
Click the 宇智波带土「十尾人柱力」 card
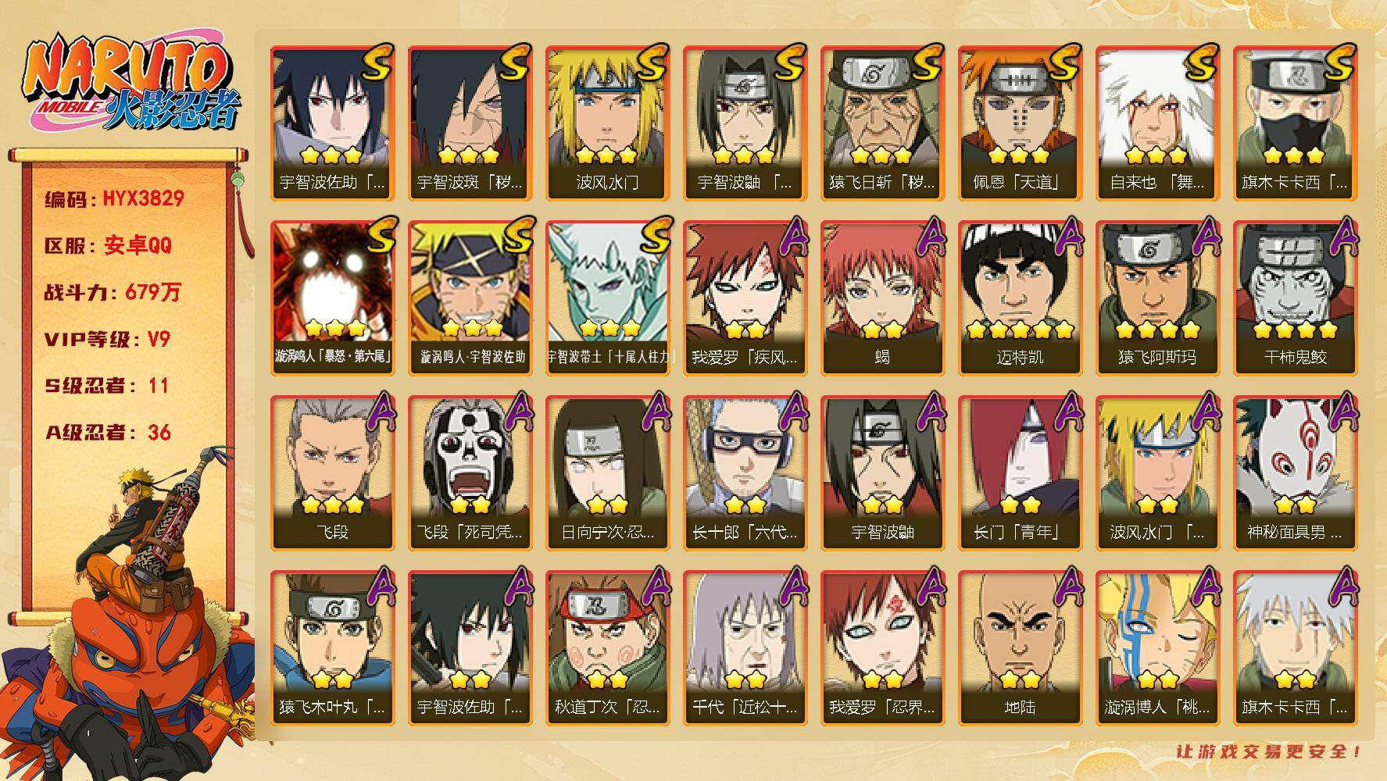click(607, 298)
